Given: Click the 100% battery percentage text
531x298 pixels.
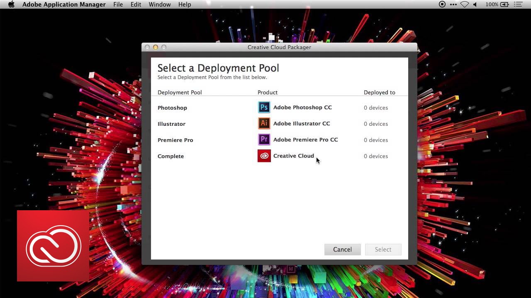Looking at the screenshot, I should (492, 5).
